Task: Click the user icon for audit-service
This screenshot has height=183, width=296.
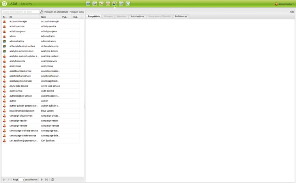Action: point(4,91)
